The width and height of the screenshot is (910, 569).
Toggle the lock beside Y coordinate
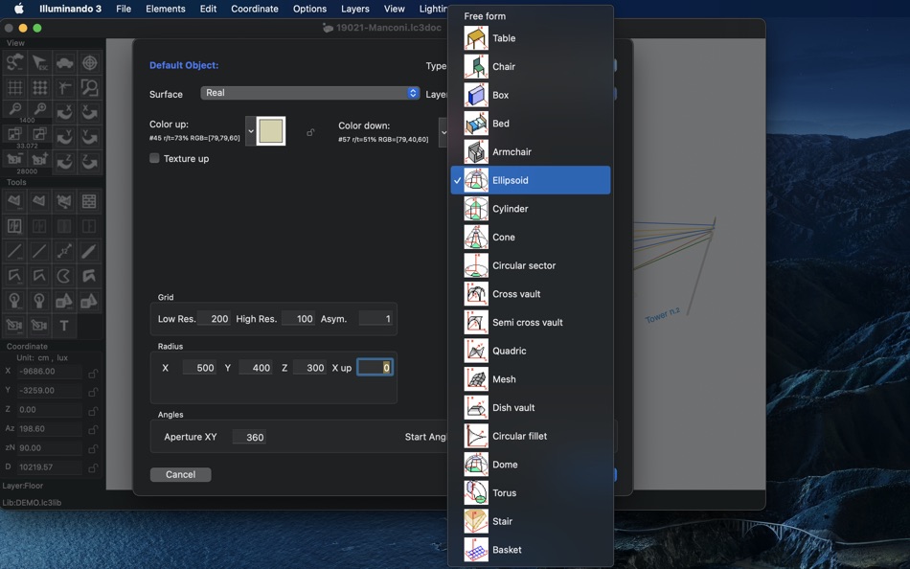(92, 392)
